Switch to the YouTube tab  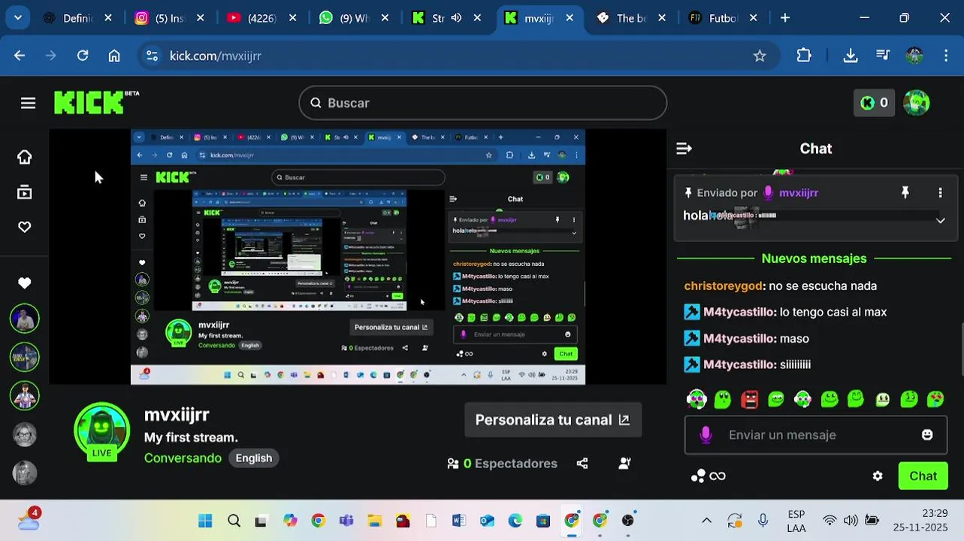262,18
